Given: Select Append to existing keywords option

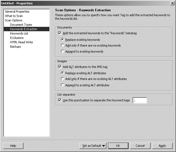Looking at the screenshot, I should pos(63,51).
